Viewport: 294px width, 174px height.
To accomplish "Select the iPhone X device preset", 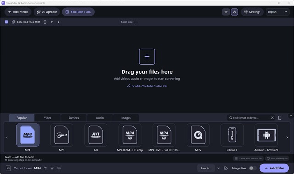I will click(x=232, y=135).
